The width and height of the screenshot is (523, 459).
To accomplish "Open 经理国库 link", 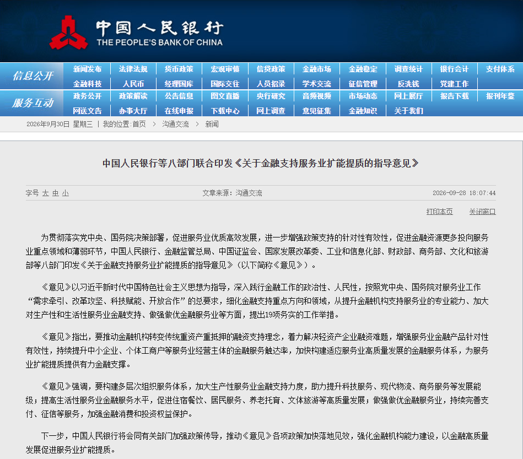I will pos(179,84).
